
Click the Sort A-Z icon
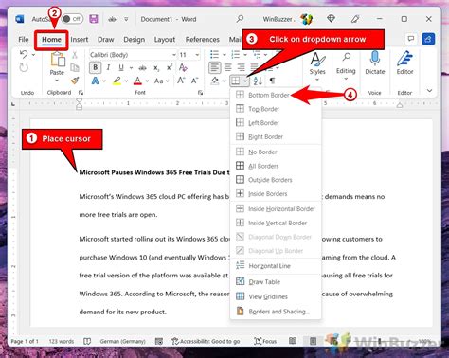[258, 81]
